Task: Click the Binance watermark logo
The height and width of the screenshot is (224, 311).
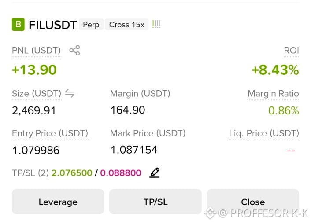Action: point(210,213)
